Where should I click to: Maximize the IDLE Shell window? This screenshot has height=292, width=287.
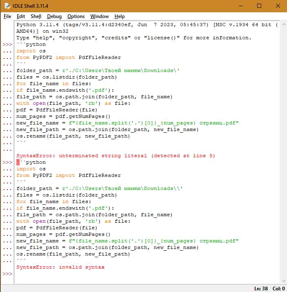(259, 6)
